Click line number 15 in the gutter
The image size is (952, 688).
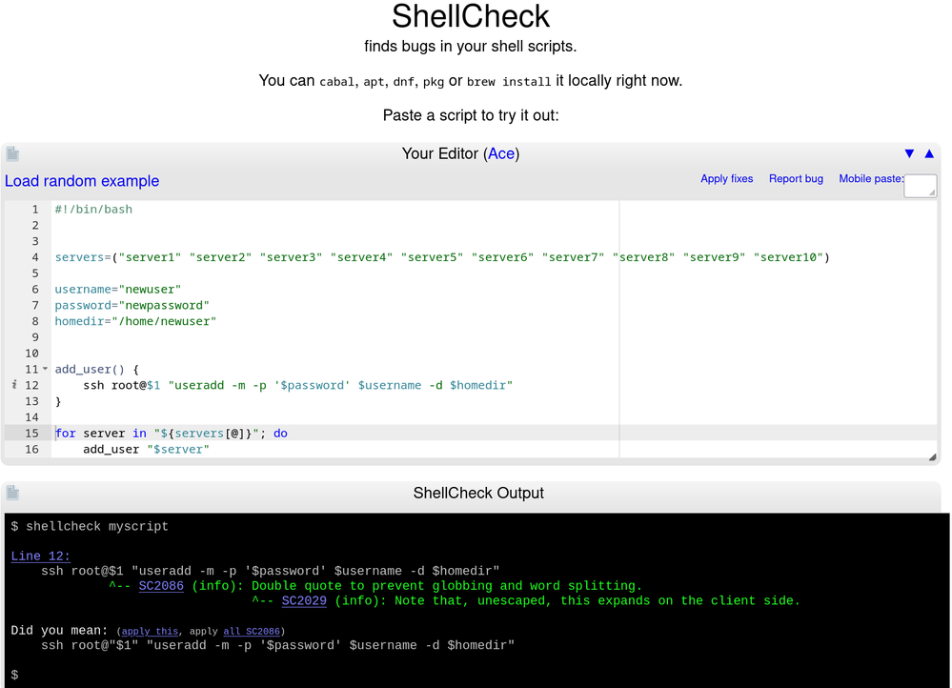(x=32, y=433)
